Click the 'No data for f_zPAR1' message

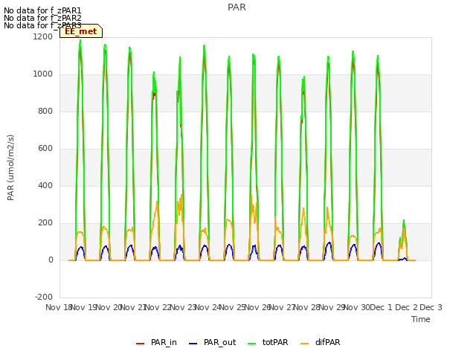tap(42, 11)
